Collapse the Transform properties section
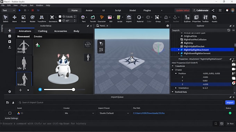 [172, 66]
